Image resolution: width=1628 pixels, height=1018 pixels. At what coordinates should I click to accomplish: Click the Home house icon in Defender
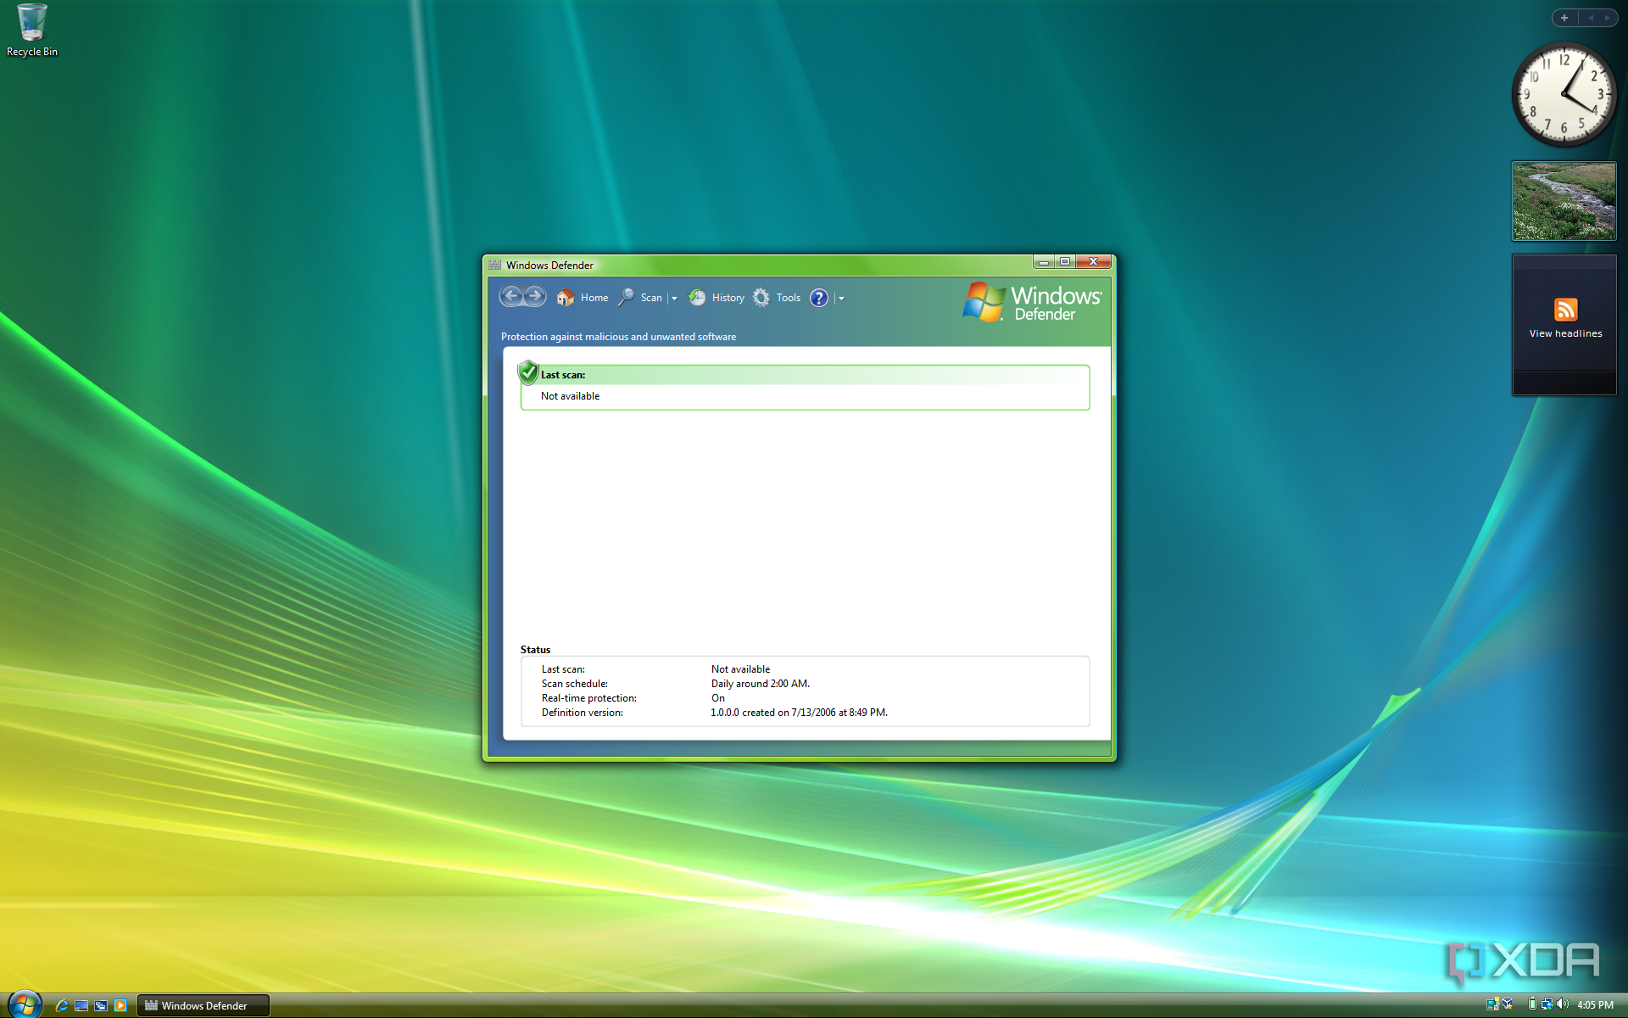coord(566,298)
